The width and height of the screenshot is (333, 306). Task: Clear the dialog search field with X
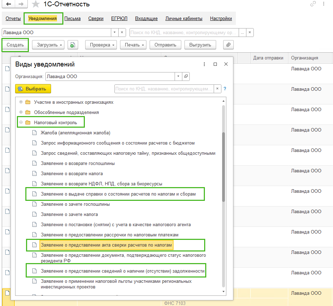[217, 89]
